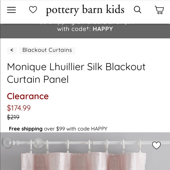Open the Blackout Curtains breadcrumb link
Image resolution: width=170 pixels, height=170 pixels.
click(x=47, y=50)
